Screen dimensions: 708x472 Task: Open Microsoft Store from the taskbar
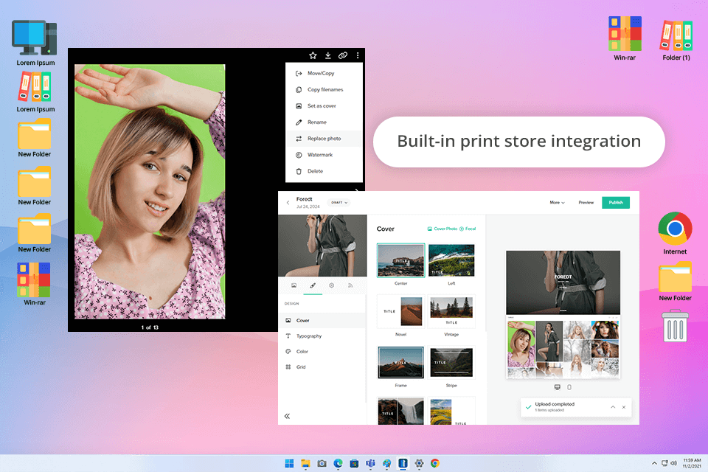click(354, 463)
